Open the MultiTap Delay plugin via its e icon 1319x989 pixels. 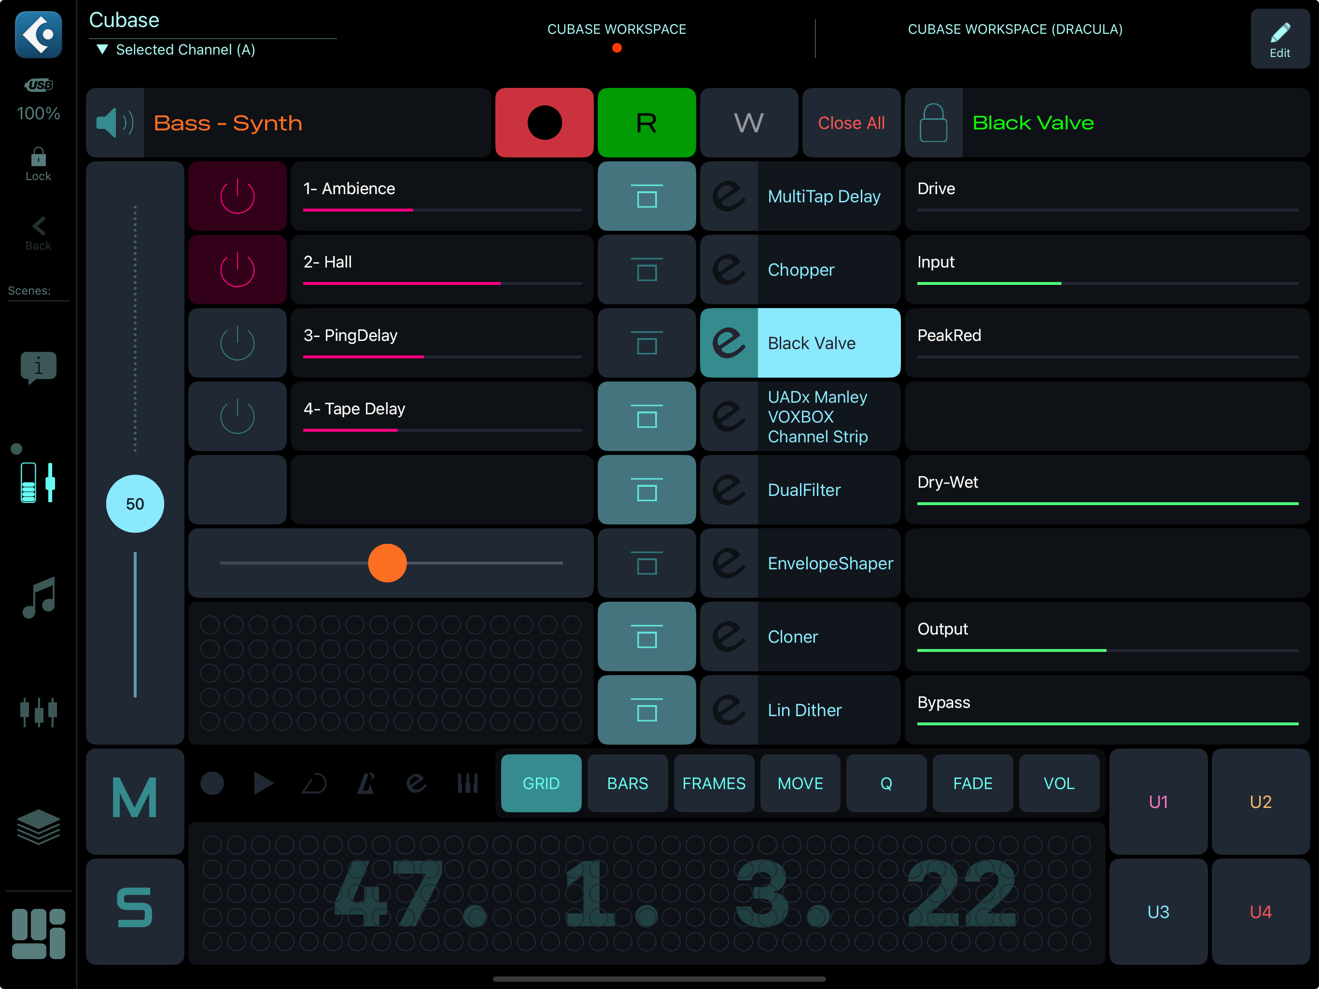pos(729,196)
